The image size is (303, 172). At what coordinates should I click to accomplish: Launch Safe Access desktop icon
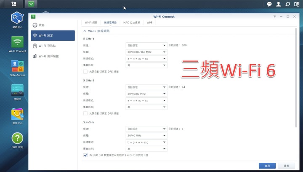[x=17, y=68]
